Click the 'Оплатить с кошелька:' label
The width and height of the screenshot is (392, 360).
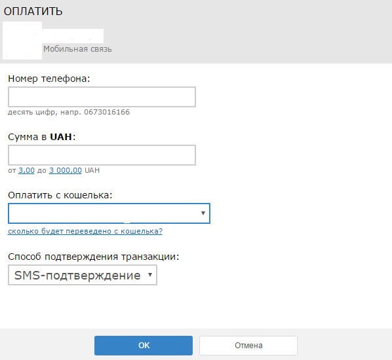point(60,195)
